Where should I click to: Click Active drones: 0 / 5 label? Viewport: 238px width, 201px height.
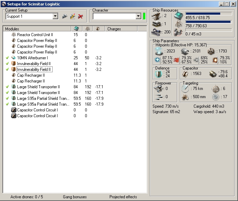coord(27,197)
